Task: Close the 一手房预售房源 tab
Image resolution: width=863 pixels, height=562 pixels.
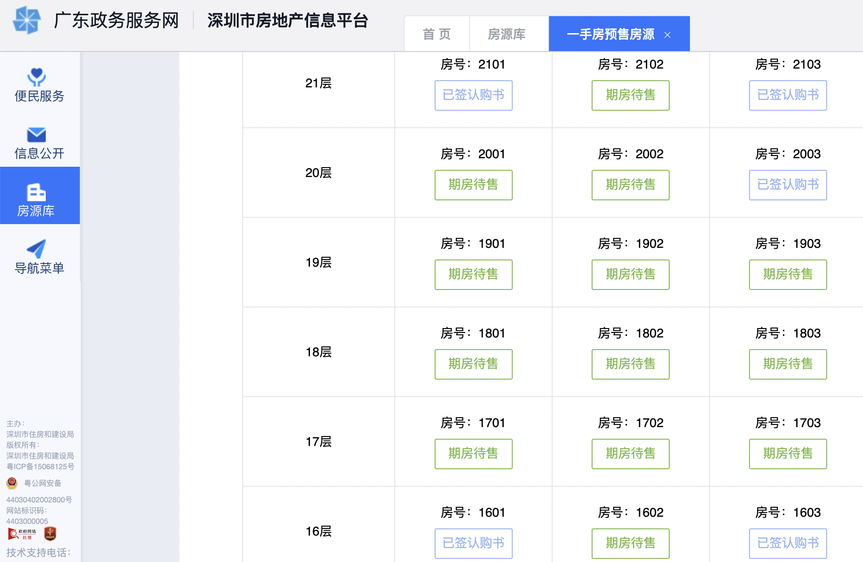Action: pos(667,35)
